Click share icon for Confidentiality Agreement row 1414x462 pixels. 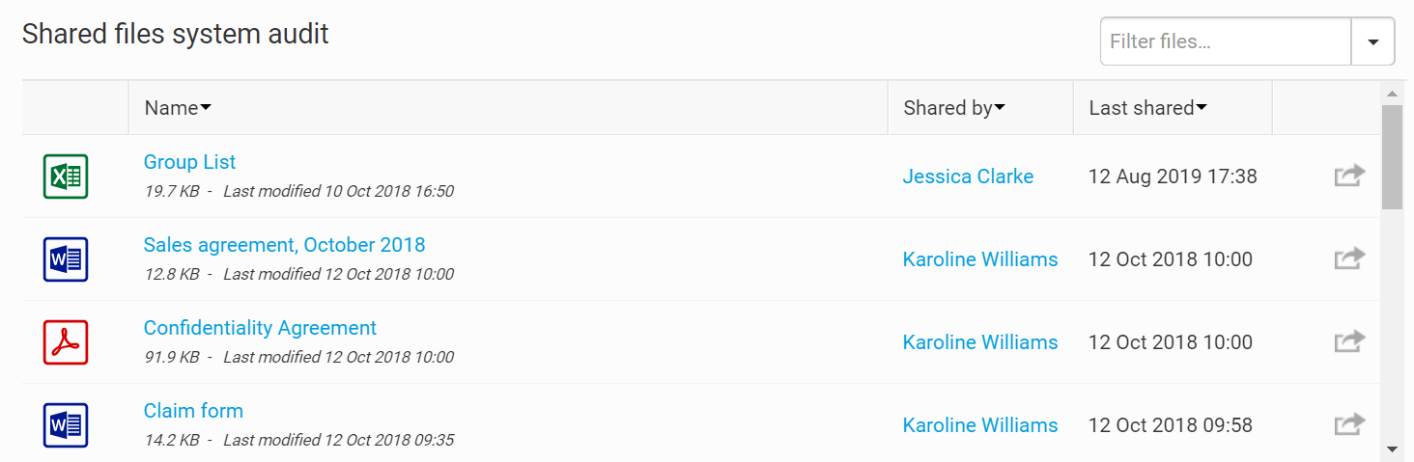pos(1349,341)
